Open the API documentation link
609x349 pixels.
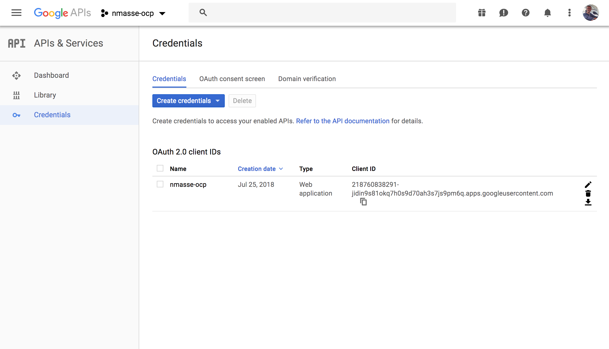(343, 121)
